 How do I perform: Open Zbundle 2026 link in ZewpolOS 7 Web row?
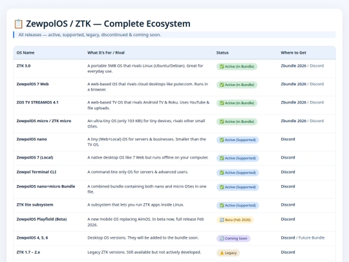pos(293,84)
